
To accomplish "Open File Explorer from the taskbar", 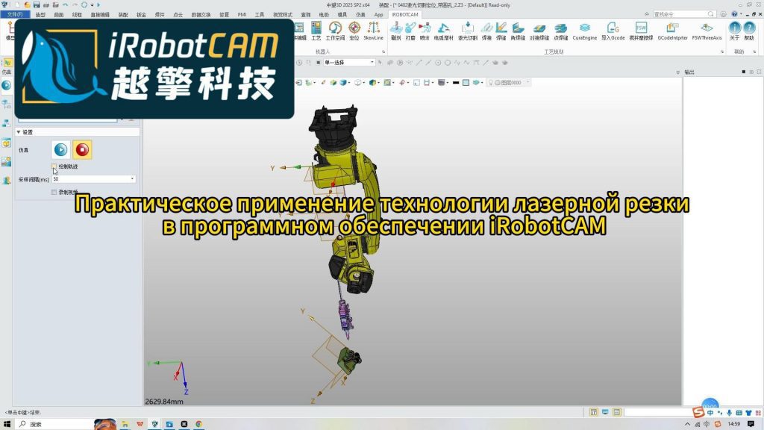I will [125, 424].
